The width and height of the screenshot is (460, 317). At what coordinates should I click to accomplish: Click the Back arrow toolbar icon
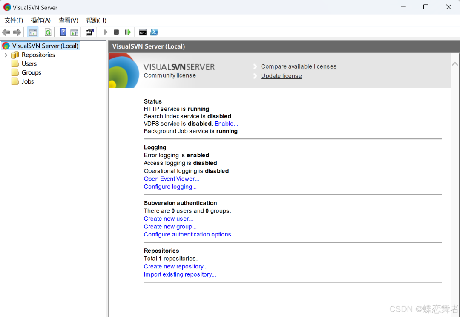click(6, 32)
